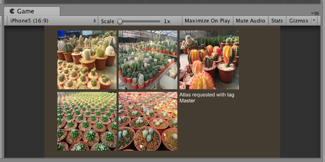Click the Pac-Man icon on Game tab

pos(12,11)
